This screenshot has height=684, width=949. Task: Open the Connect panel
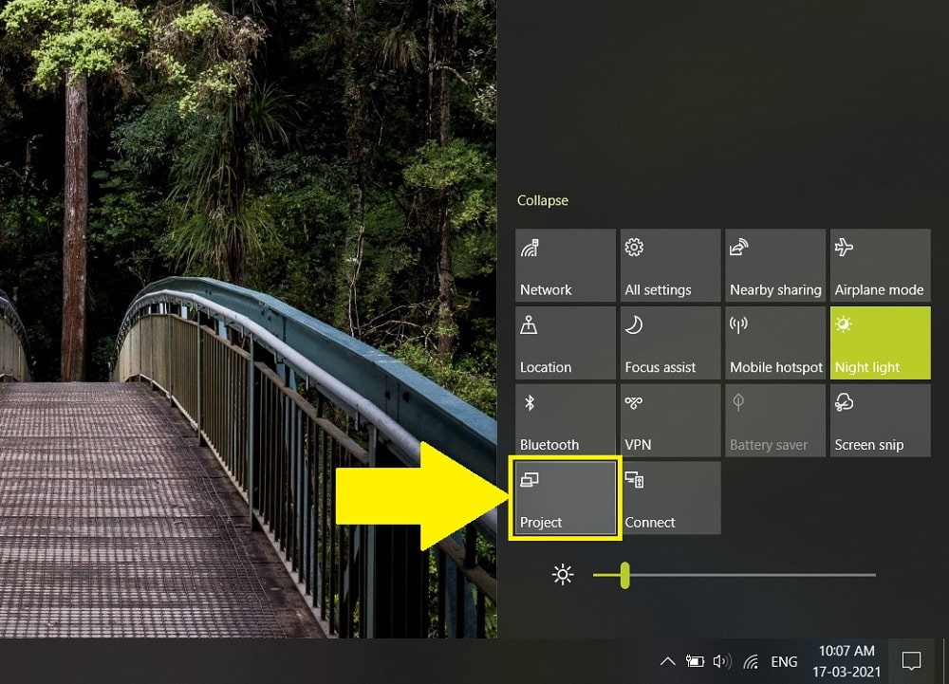(x=670, y=497)
